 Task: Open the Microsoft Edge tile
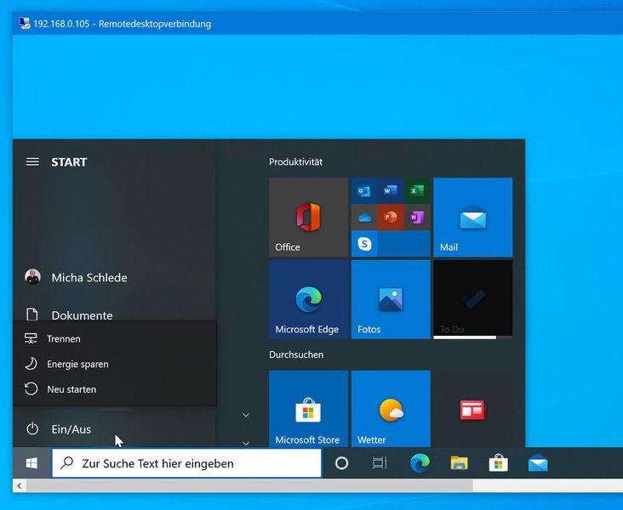(308, 299)
